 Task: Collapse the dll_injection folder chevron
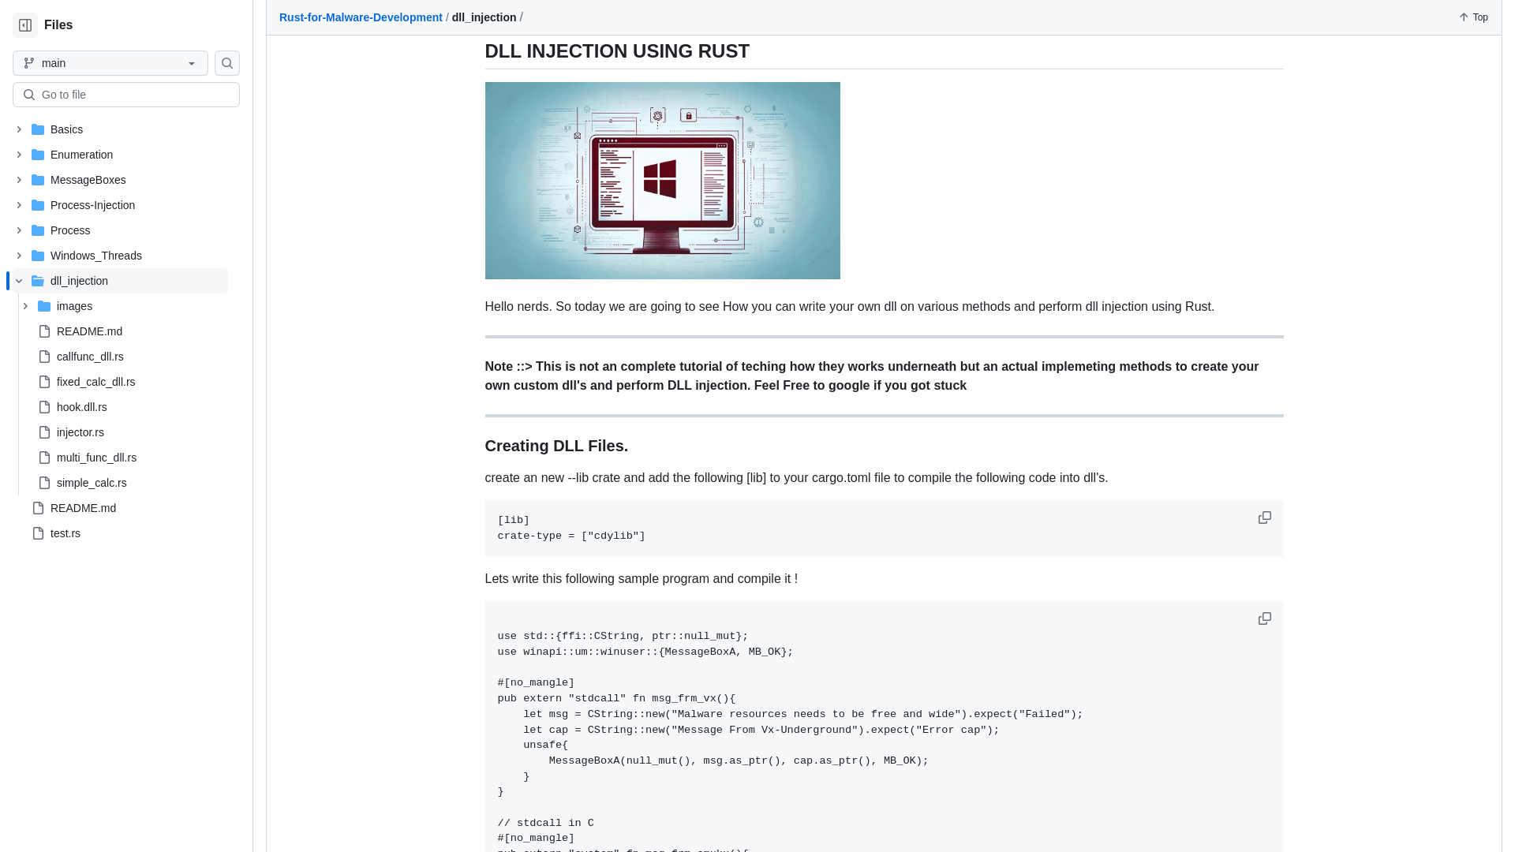(19, 281)
